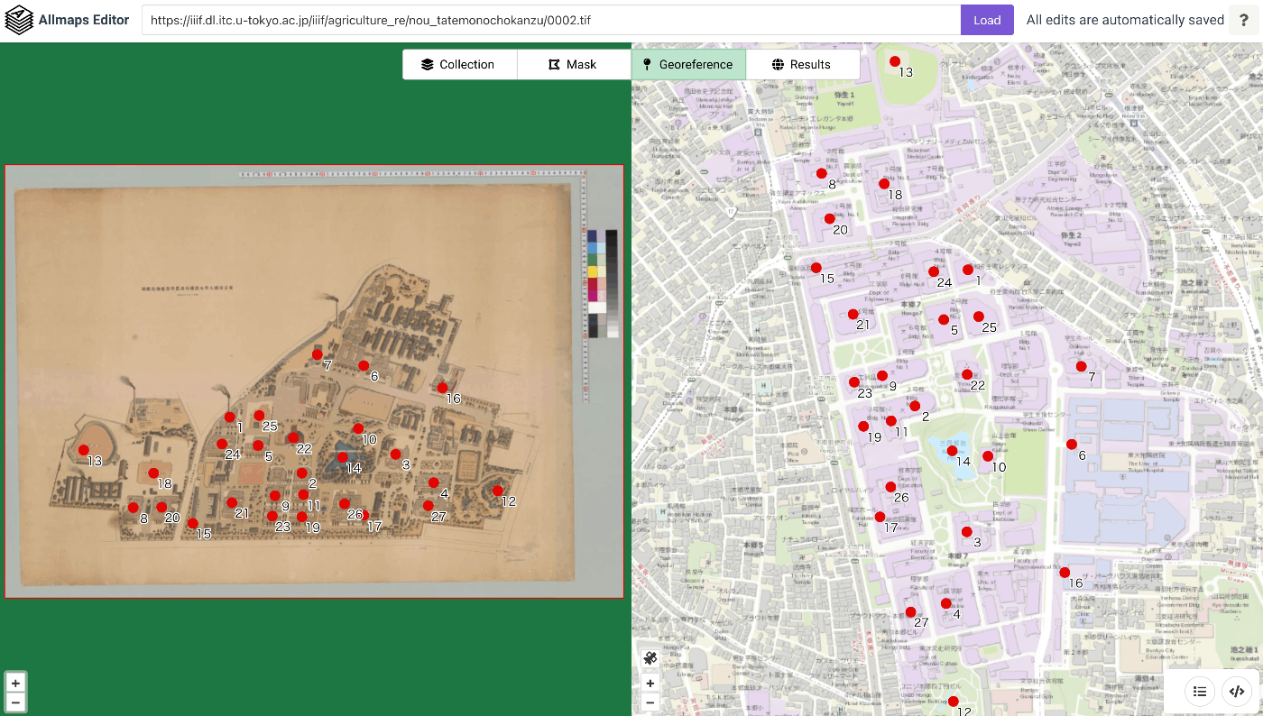Switch to the Mask tab
The image size is (1263, 716).
(574, 64)
